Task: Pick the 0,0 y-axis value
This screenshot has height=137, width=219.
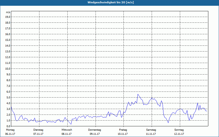Action: [8, 126]
